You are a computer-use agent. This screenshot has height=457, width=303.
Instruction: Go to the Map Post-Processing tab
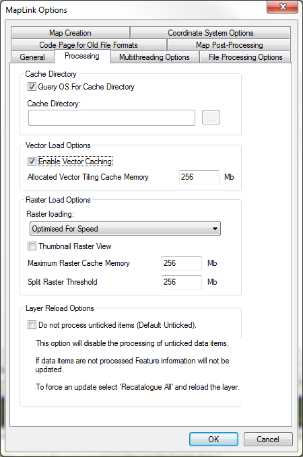point(229,45)
